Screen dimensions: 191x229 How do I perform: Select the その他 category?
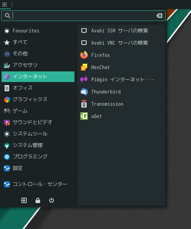[x=38, y=53]
